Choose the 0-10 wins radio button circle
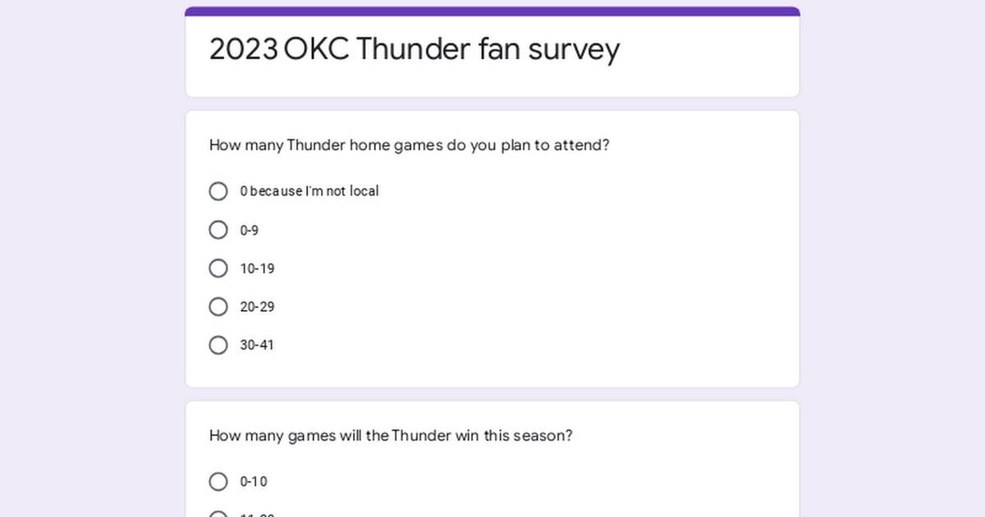Image resolution: width=985 pixels, height=517 pixels. pos(218,482)
